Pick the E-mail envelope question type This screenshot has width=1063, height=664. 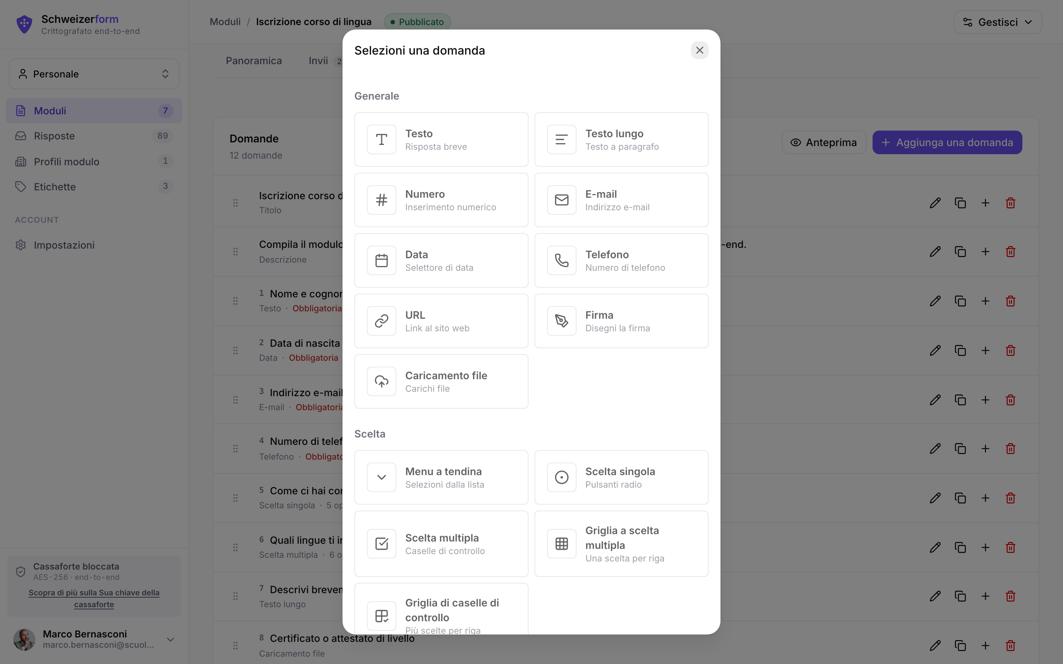(x=621, y=200)
